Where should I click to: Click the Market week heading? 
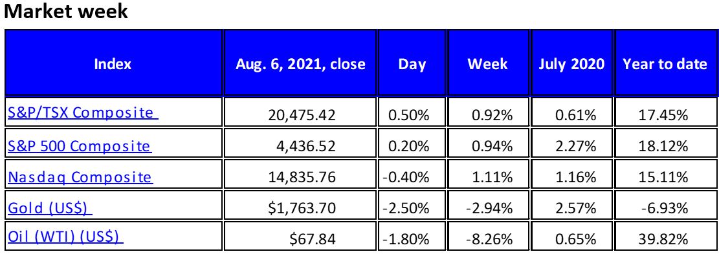coord(65,11)
